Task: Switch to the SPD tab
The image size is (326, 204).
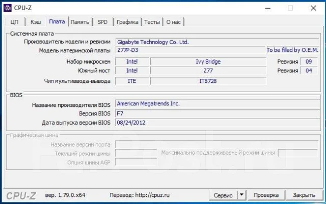Action: click(103, 22)
